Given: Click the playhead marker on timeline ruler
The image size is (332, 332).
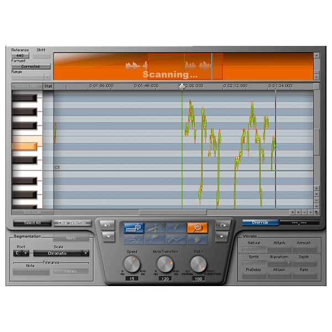Looking at the screenshot, I should (182, 86).
